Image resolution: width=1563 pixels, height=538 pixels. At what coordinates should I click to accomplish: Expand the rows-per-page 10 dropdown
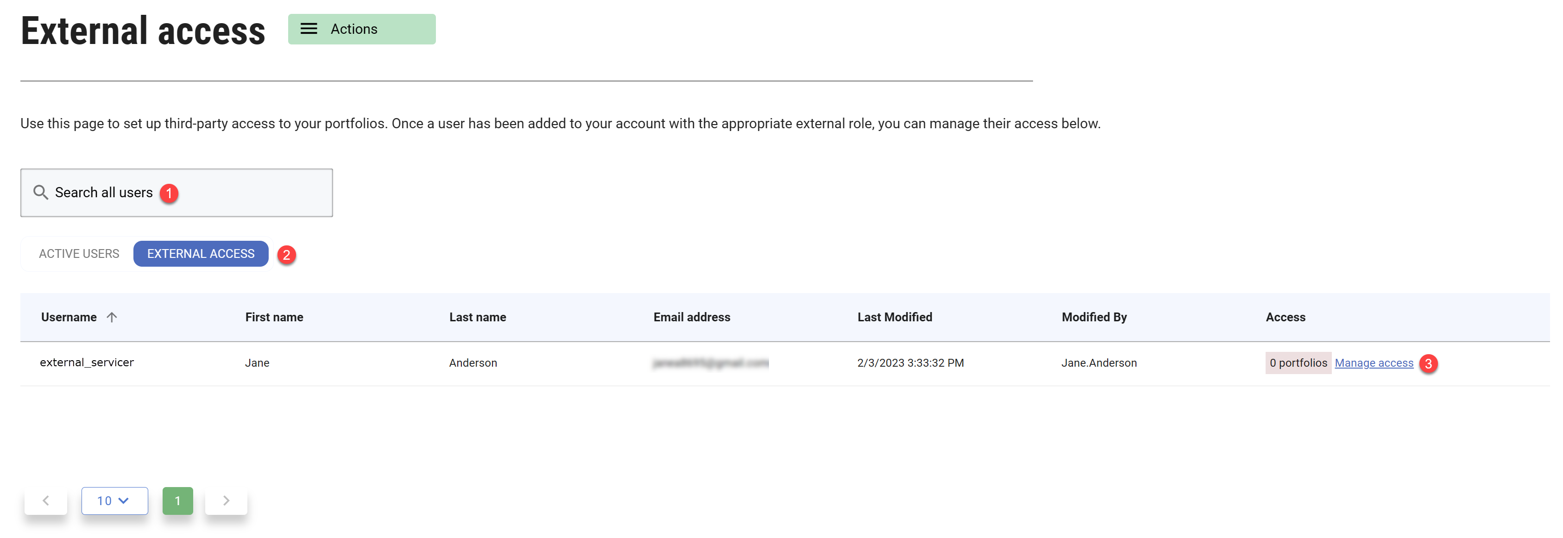click(114, 500)
